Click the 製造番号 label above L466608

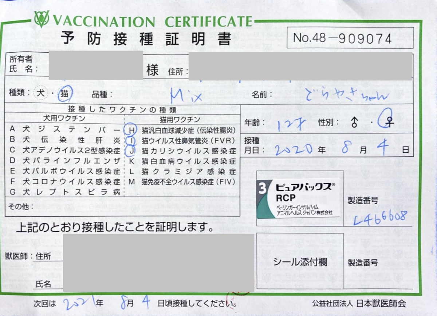click(363, 200)
